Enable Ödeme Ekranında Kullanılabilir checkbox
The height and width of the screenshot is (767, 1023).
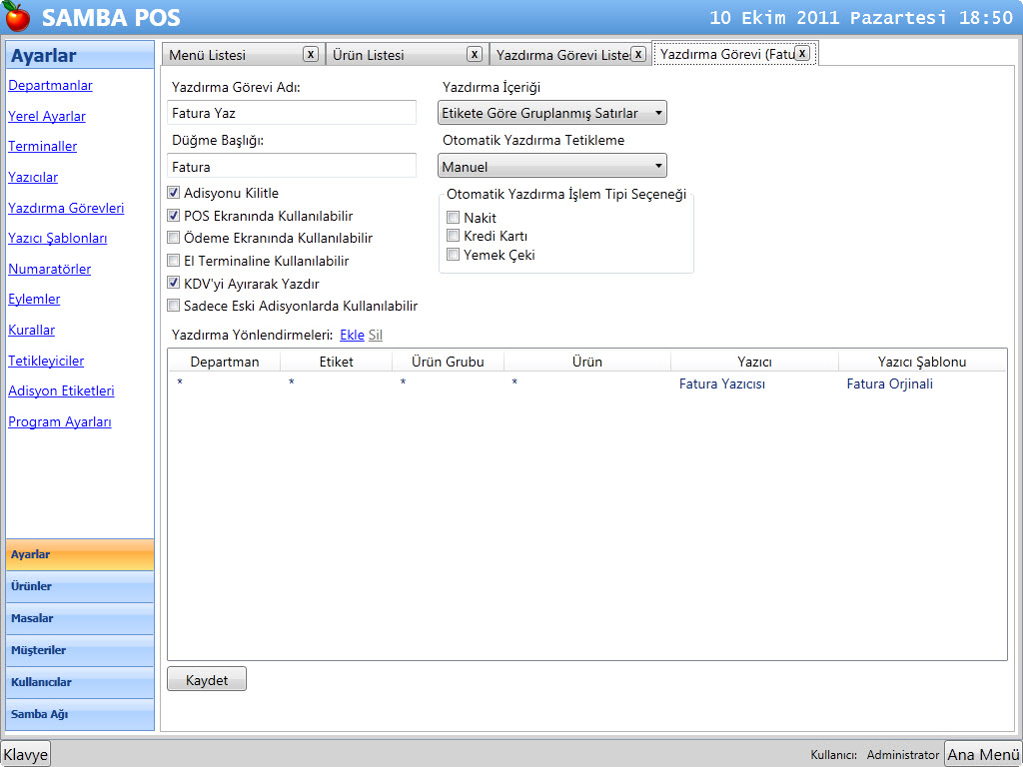[x=174, y=238]
